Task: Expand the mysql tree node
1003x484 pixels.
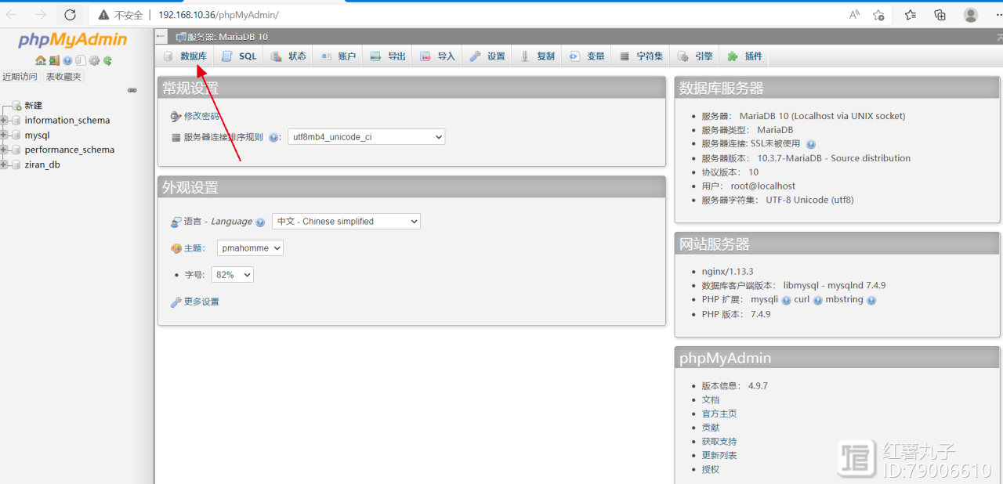Action: coord(4,135)
